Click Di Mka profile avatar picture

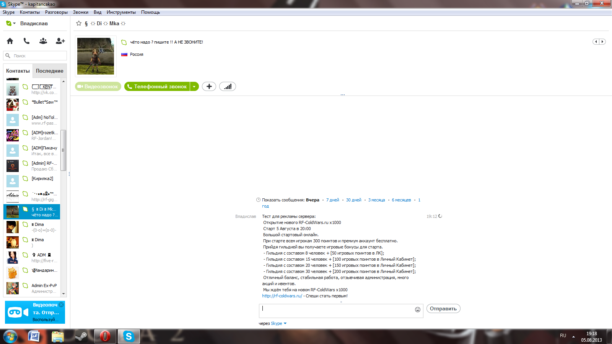[96, 56]
